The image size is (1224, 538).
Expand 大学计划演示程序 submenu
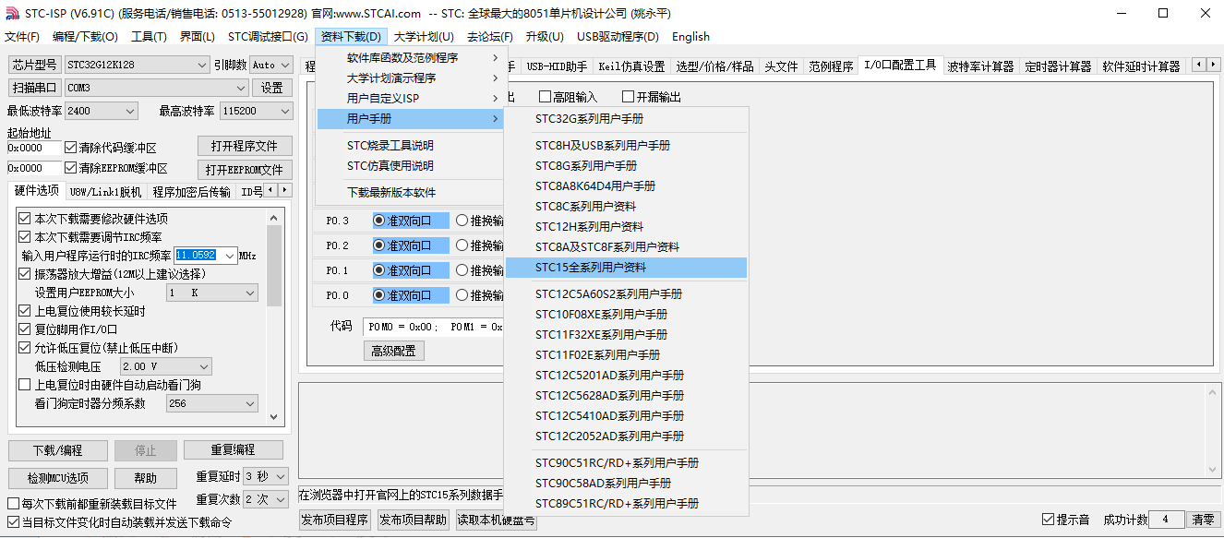411,78
